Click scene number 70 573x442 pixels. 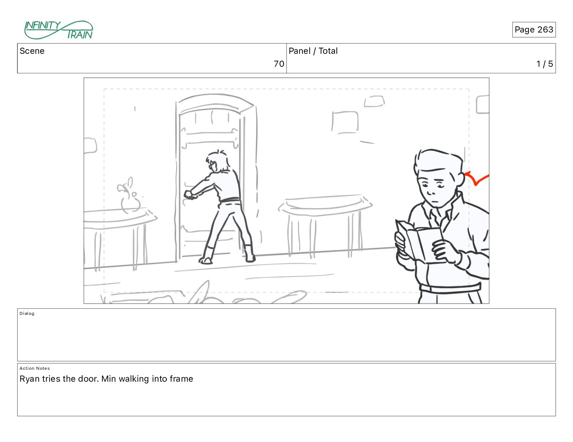(279, 64)
